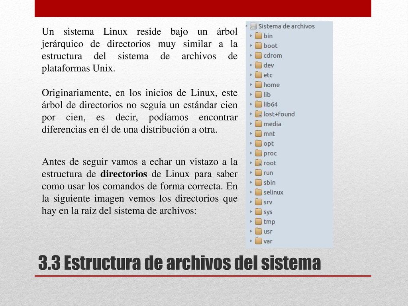
Task: Select the 'bin' tree label
Action: [268, 36]
